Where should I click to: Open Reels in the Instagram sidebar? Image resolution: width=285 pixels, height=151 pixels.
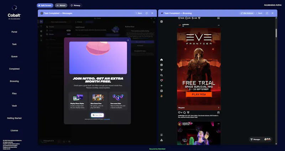tap(162, 65)
